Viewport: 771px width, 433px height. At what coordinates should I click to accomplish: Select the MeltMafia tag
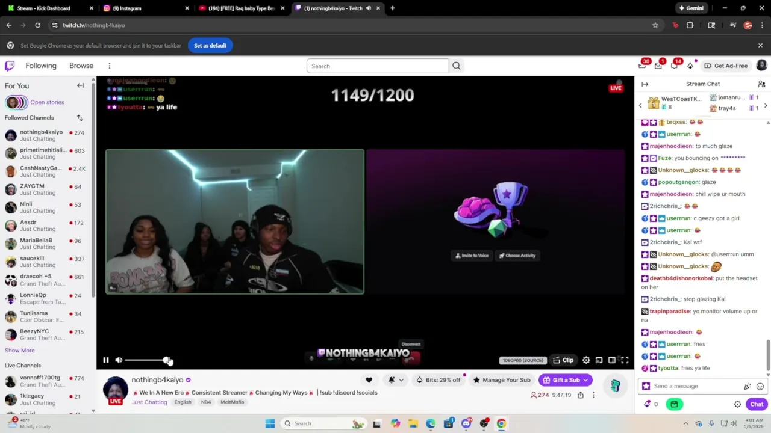click(232, 402)
